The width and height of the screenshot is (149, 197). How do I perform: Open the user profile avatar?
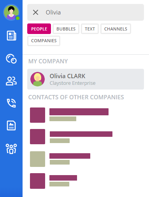point(11,13)
